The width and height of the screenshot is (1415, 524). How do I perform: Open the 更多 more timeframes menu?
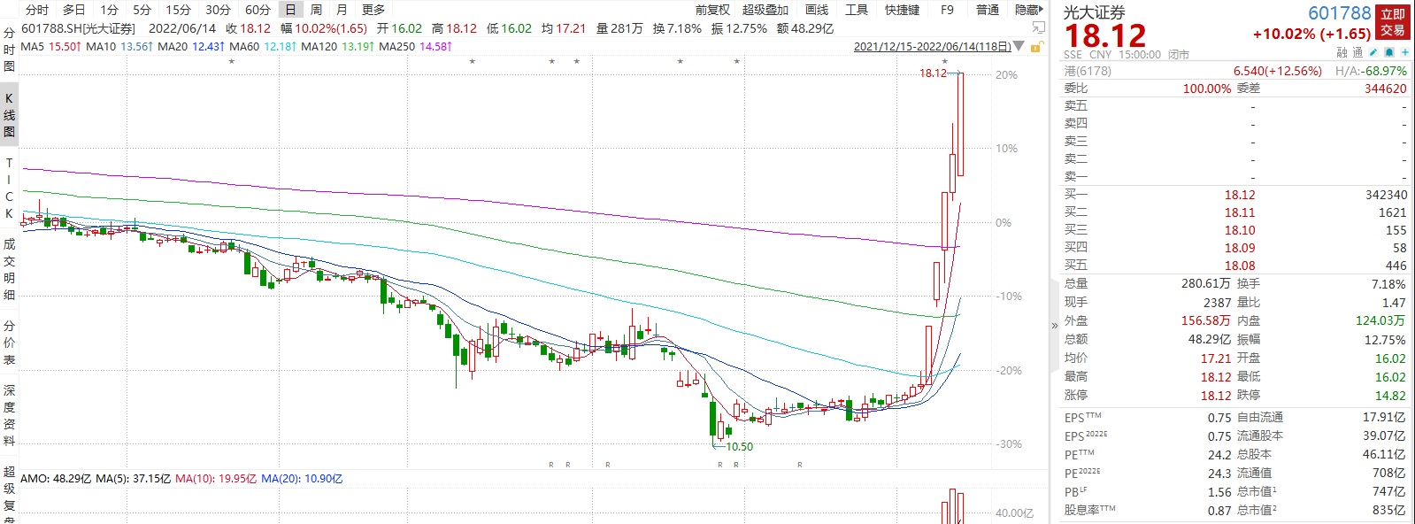pyautogui.click(x=373, y=10)
